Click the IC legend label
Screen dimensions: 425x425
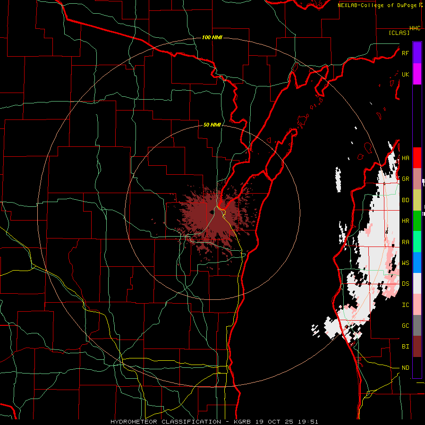405,305
